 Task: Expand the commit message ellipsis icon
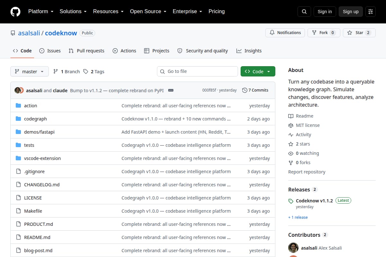click(171, 90)
